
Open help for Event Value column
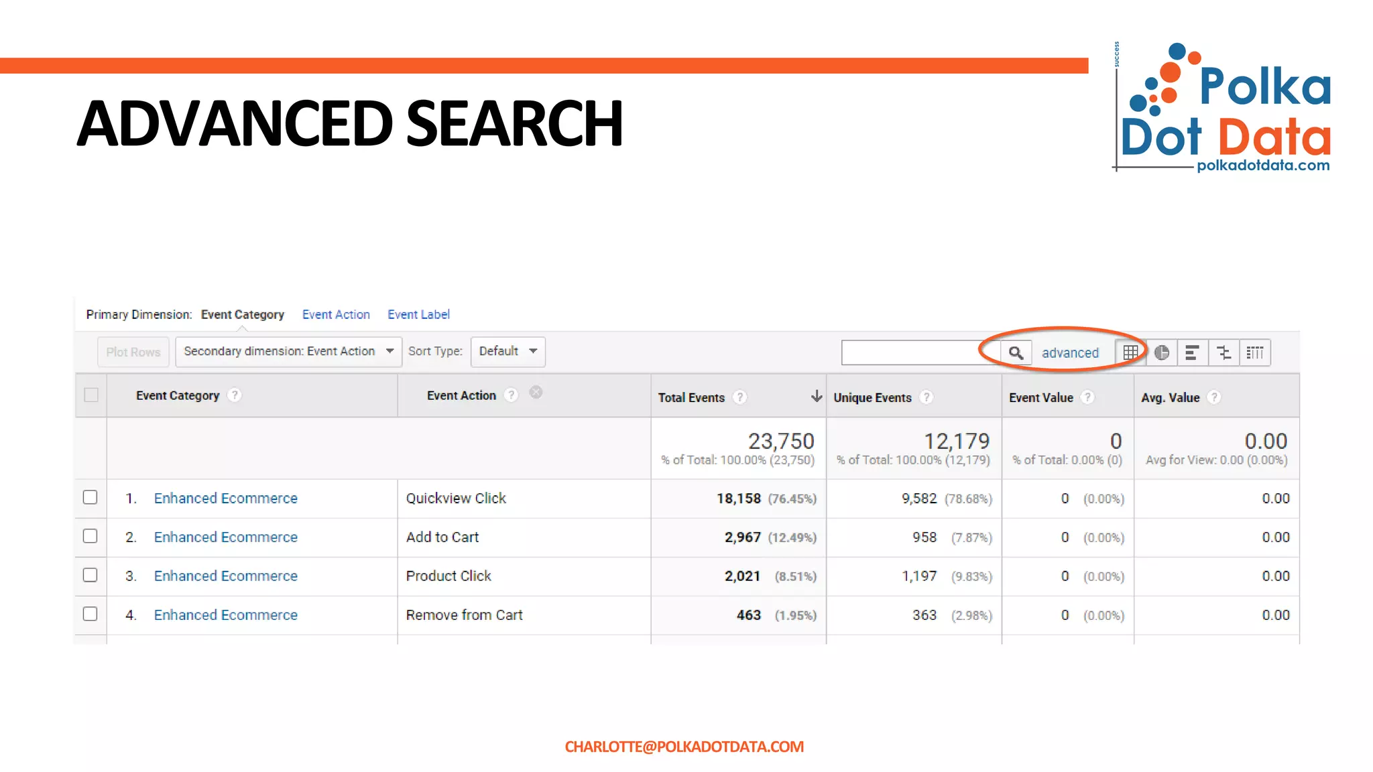[1087, 397]
